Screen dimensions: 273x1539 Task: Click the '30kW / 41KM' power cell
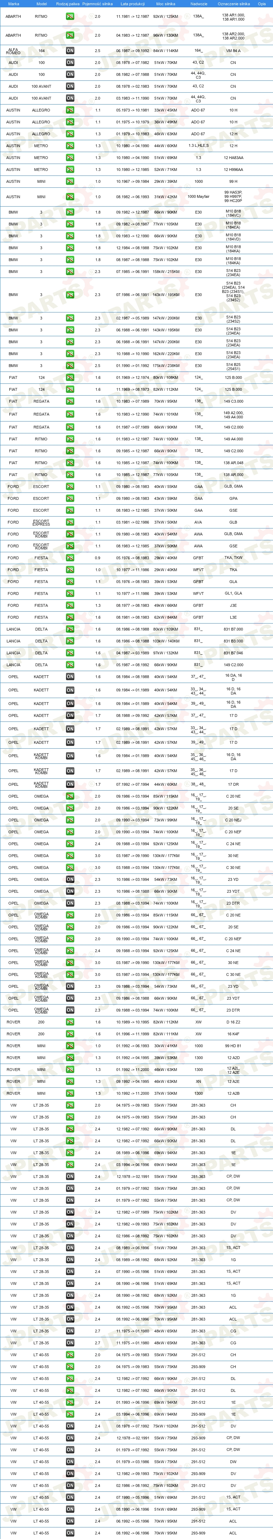166,1046
